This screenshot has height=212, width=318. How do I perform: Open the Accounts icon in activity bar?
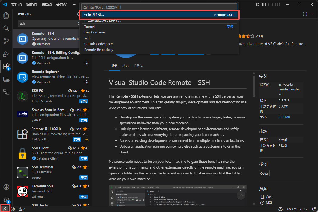tap(6, 187)
